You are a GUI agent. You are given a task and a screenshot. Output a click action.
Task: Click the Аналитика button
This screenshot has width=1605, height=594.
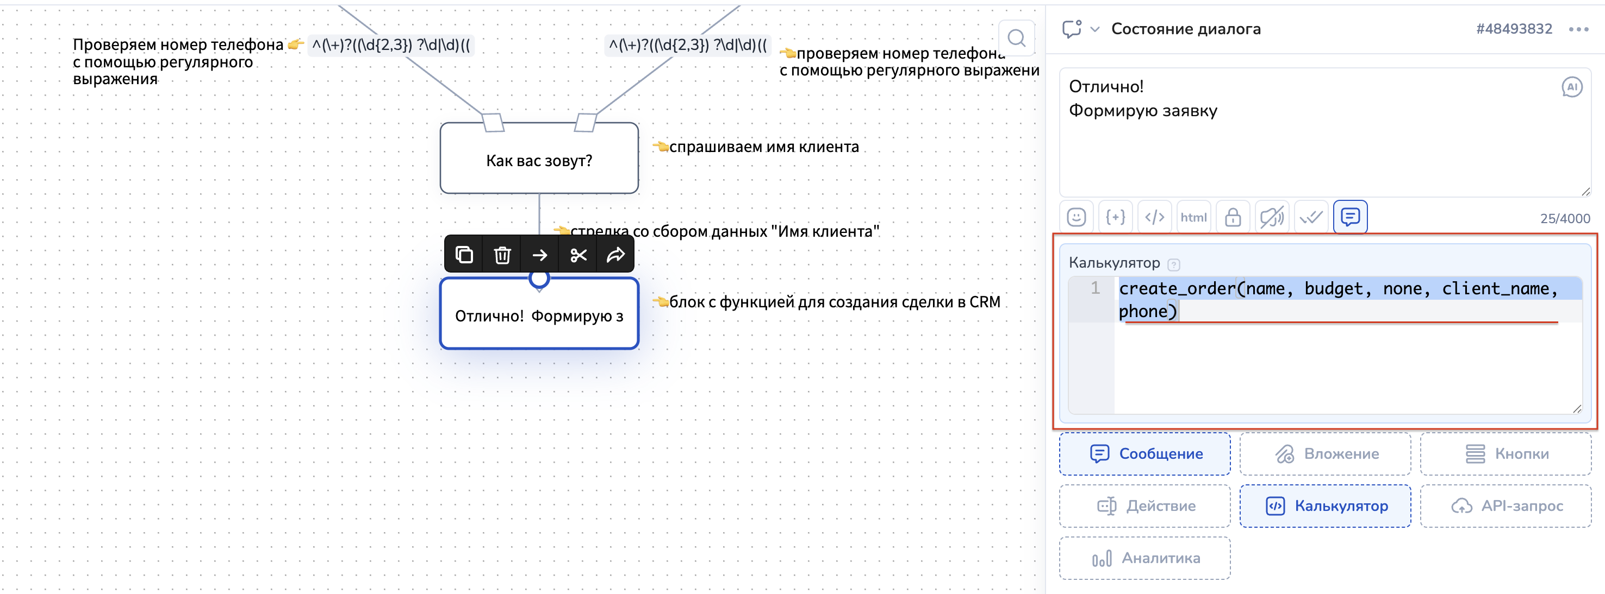pyautogui.click(x=1144, y=559)
